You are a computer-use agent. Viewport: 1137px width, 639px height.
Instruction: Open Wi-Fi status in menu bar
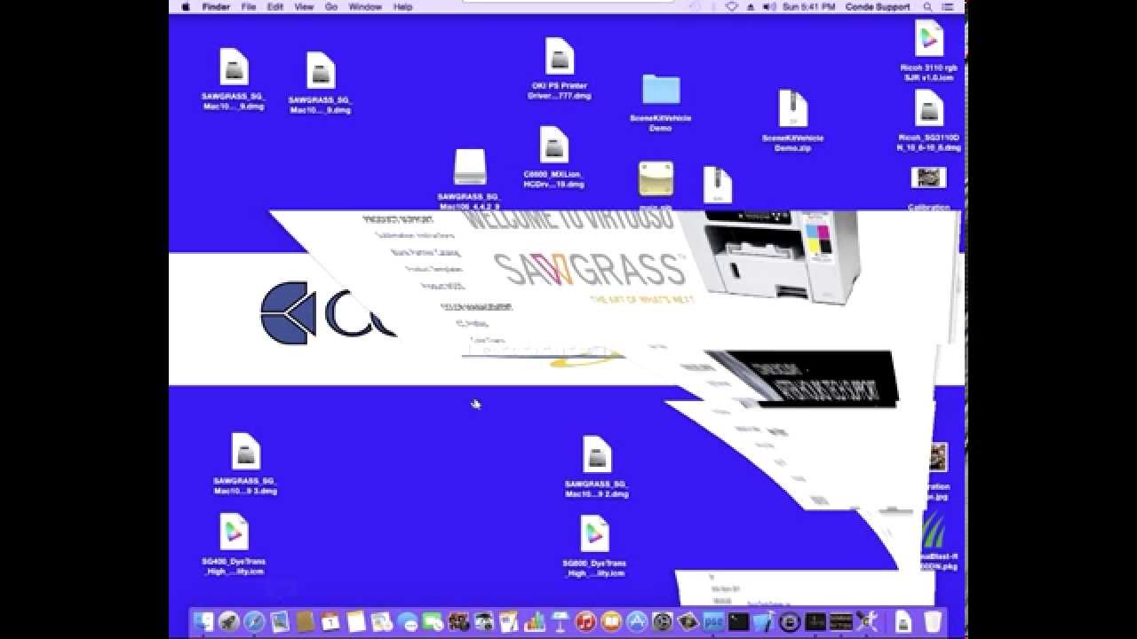pos(732,6)
